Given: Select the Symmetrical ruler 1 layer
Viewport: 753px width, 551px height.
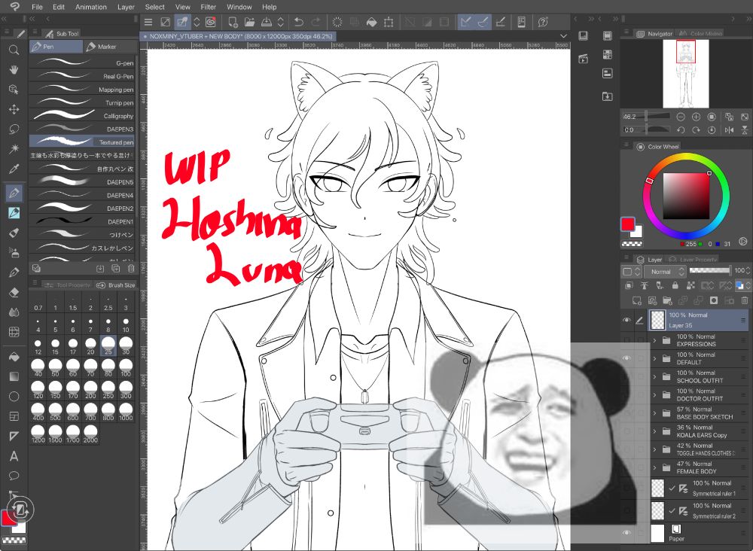Looking at the screenshot, I should (x=700, y=488).
